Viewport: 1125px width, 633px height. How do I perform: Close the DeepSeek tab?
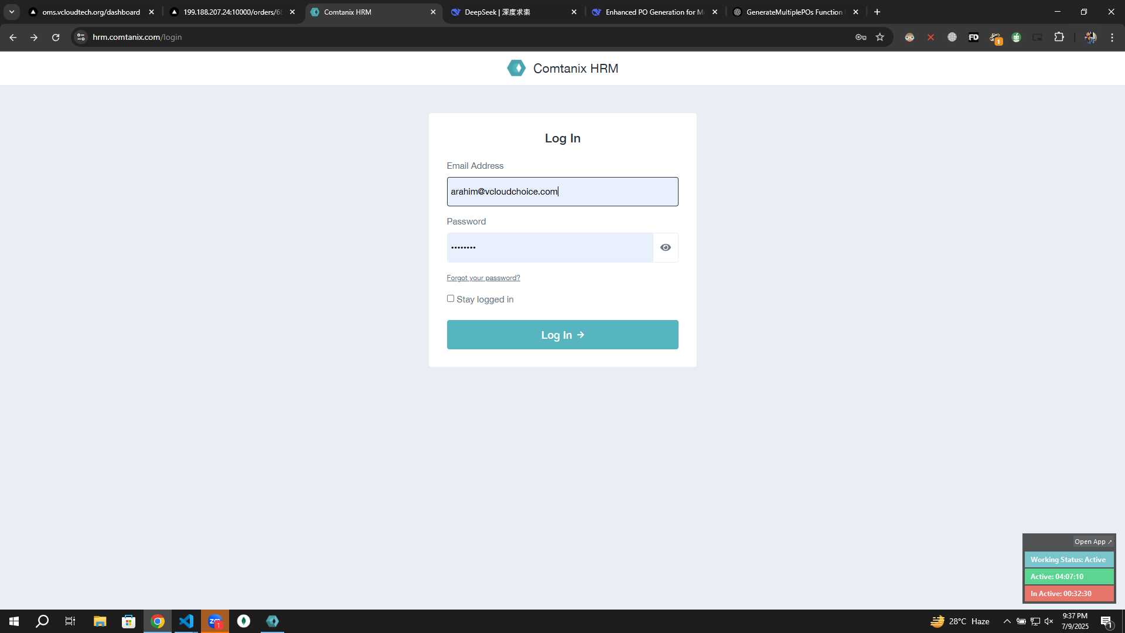point(574,12)
